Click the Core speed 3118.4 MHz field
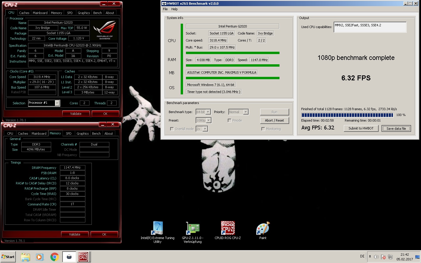421x263 pixels. [218, 40]
